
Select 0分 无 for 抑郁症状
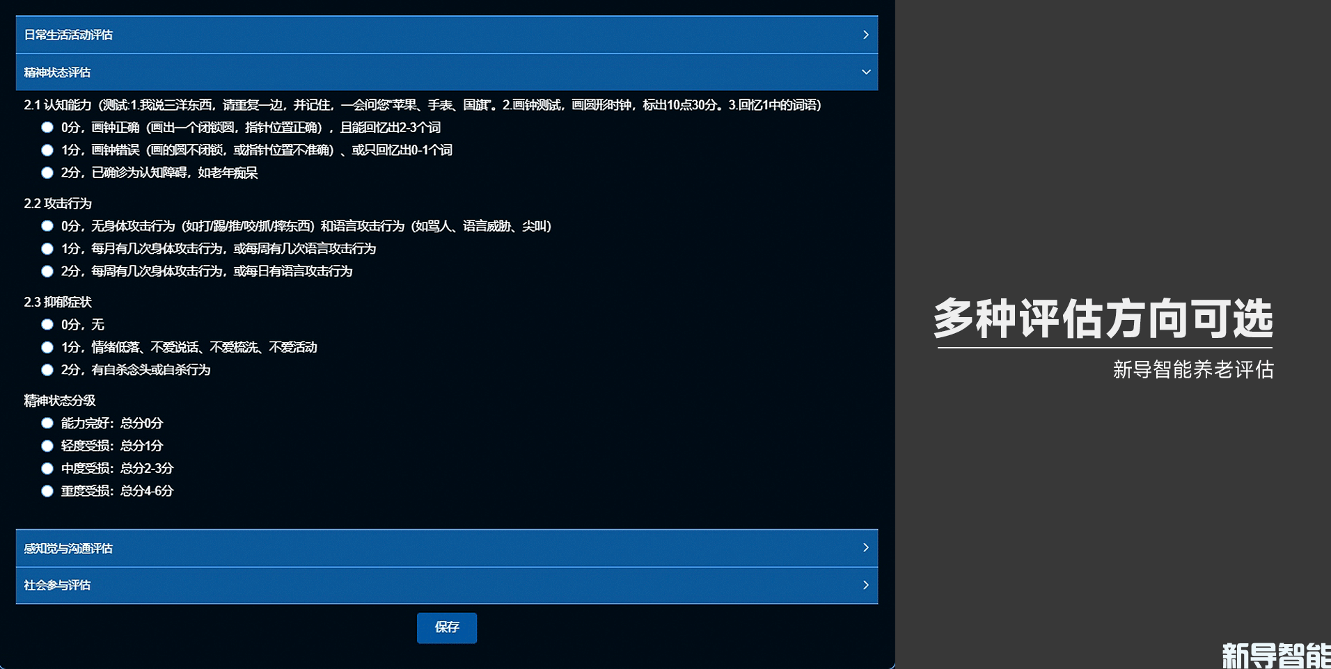47,325
